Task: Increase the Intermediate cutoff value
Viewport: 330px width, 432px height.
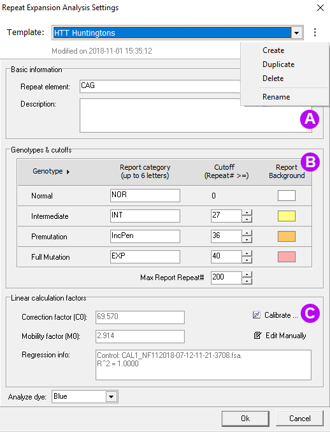Action: click(247, 212)
